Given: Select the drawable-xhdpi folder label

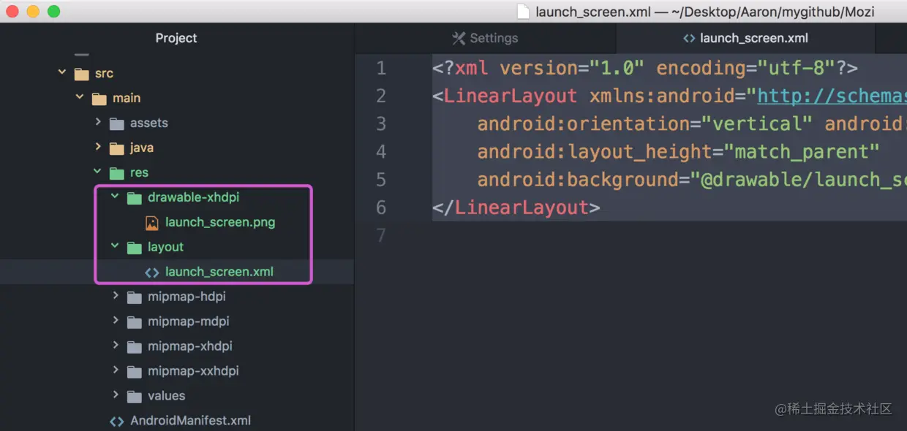Looking at the screenshot, I should (193, 197).
